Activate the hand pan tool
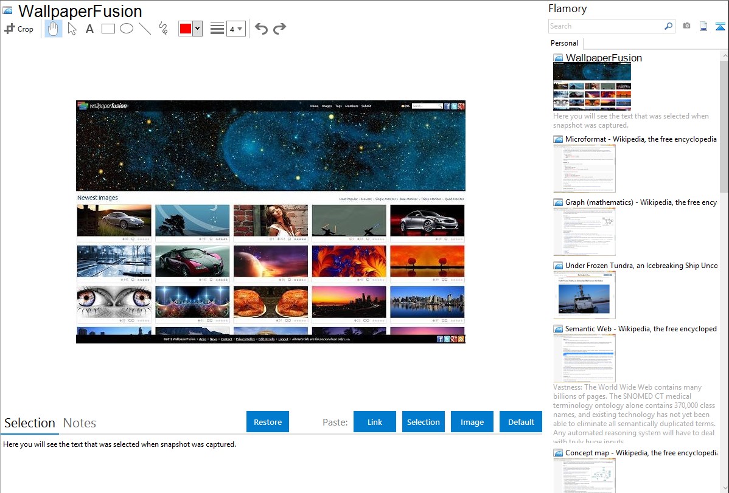This screenshot has width=729, height=493. (53, 29)
